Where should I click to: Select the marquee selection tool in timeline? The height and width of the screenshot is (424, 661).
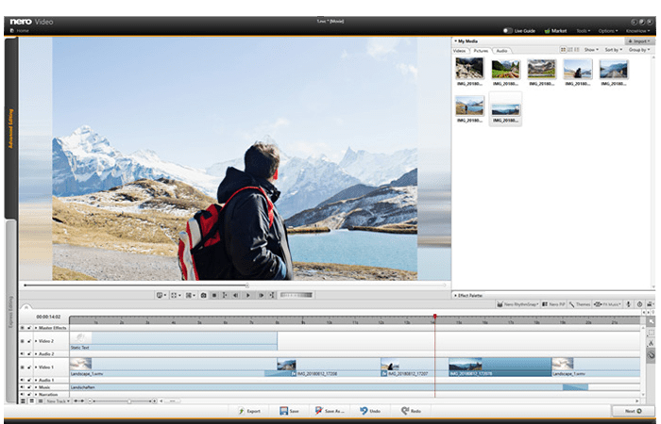click(652, 333)
